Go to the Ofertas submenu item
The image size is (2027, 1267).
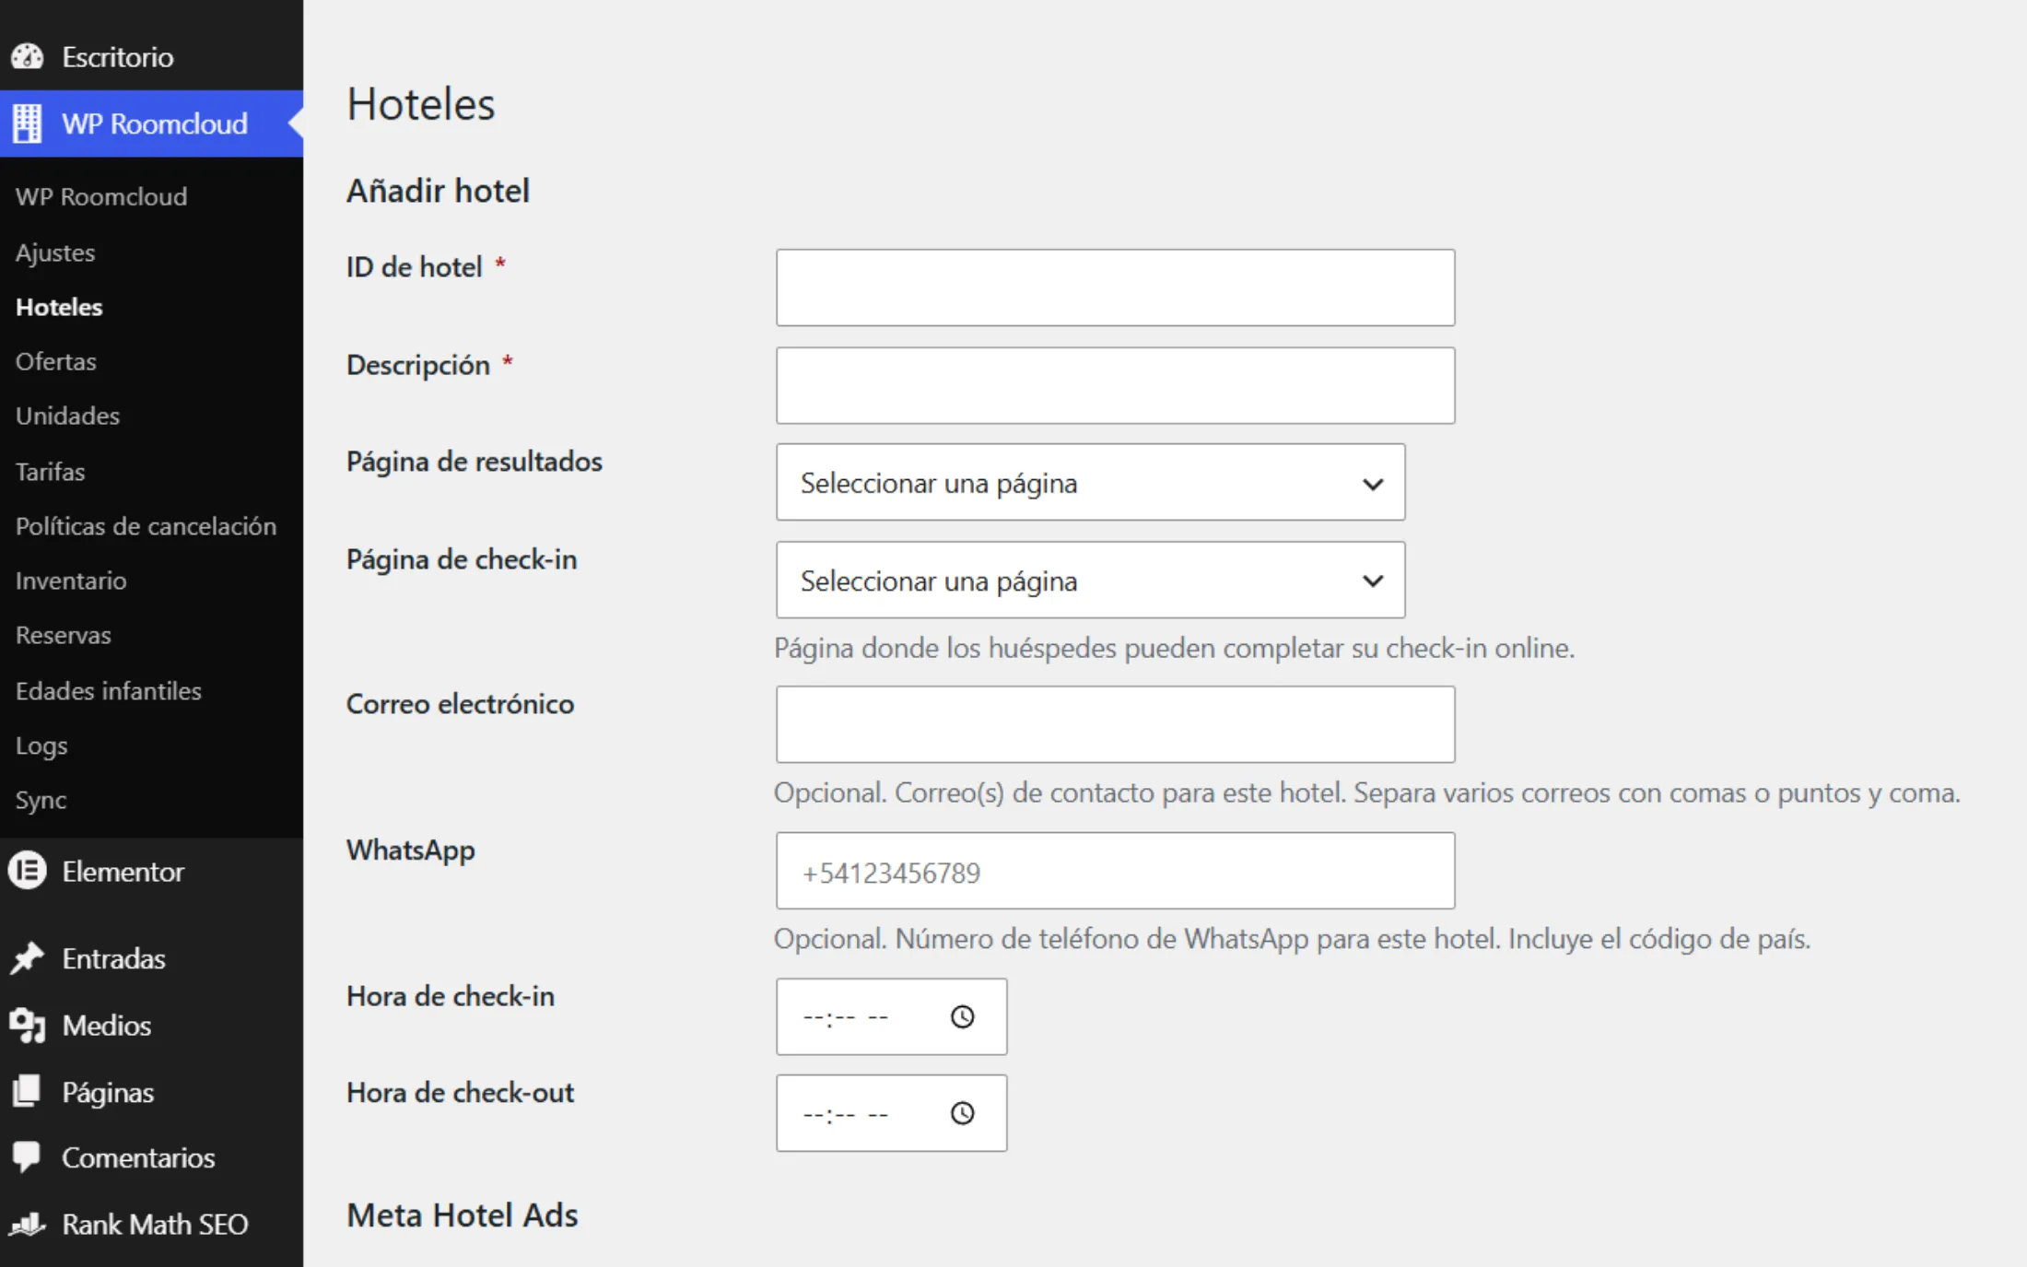[56, 361]
